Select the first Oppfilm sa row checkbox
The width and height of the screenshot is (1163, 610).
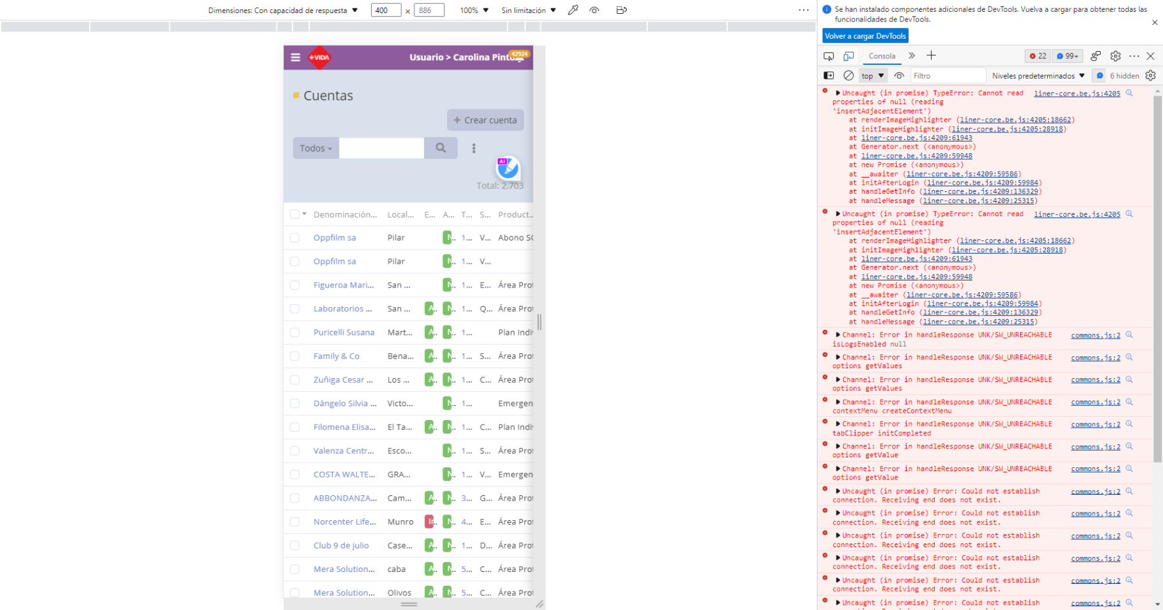click(294, 238)
